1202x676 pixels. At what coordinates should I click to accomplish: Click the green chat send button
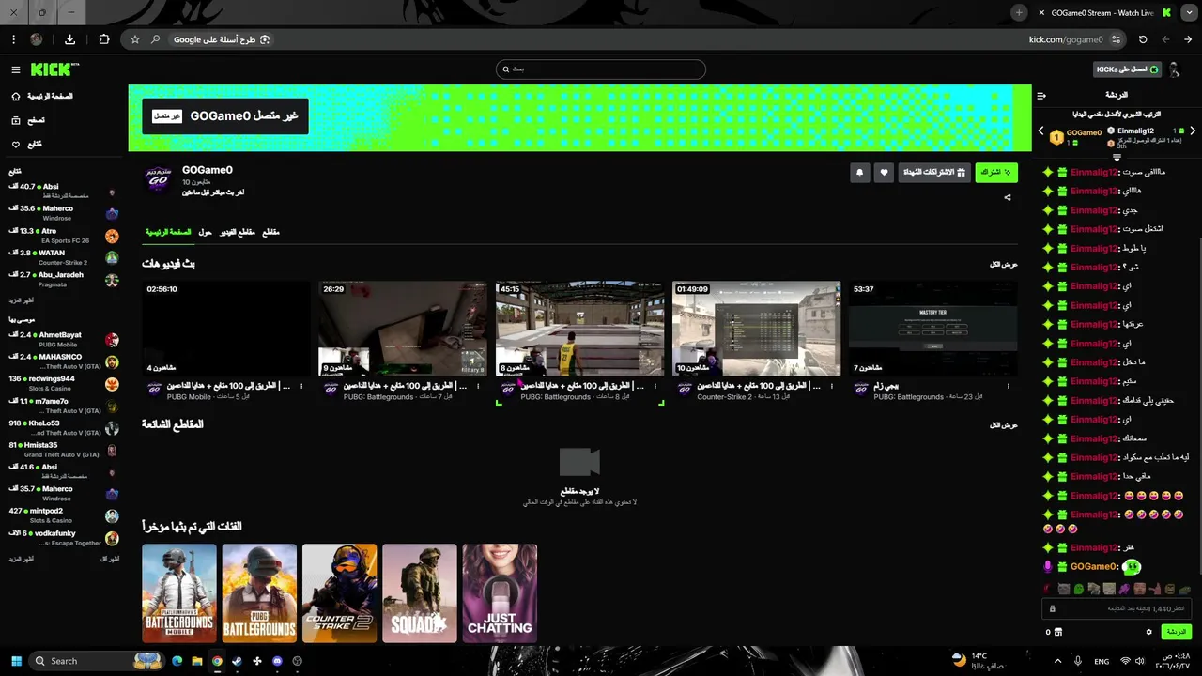click(x=1176, y=632)
